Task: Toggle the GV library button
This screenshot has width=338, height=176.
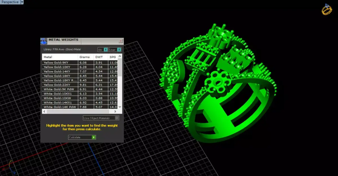Action: pyautogui.click(x=103, y=50)
